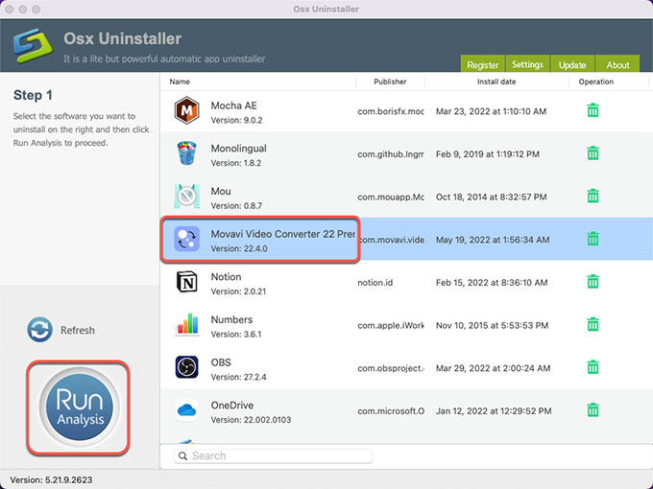The height and width of the screenshot is (489, 653).
Task: Select the Mocha AE name text
Action: coord(233,105)
